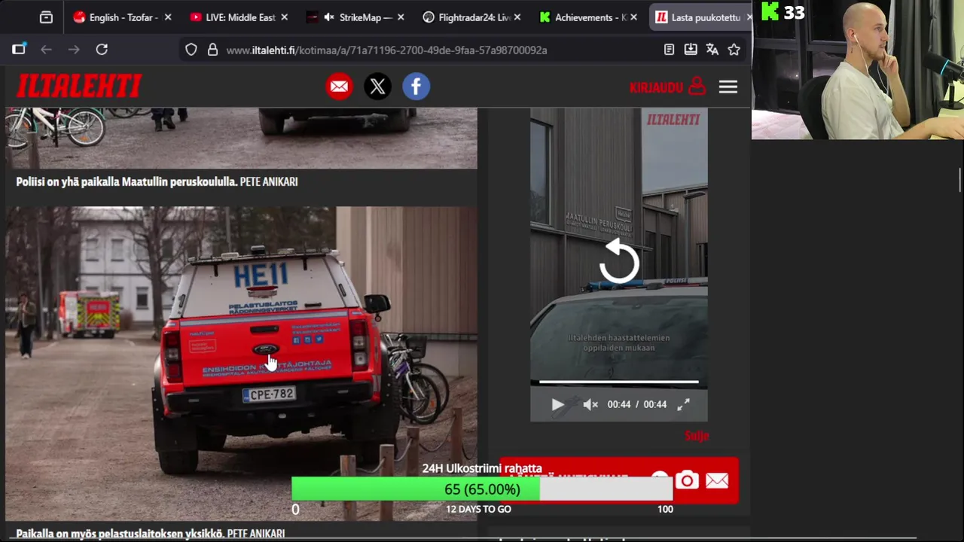Translate this page icon
This screenshot has height=542, width=964.
tap(712, 50)
